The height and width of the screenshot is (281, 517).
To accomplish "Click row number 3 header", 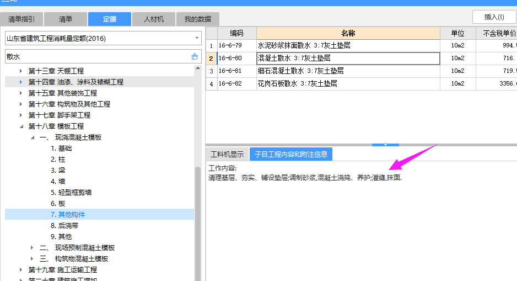I will tap(211, 71).
